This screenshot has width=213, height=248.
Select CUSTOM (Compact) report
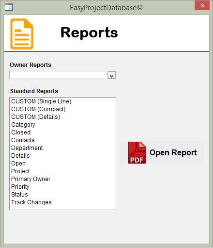pos(62,109)
